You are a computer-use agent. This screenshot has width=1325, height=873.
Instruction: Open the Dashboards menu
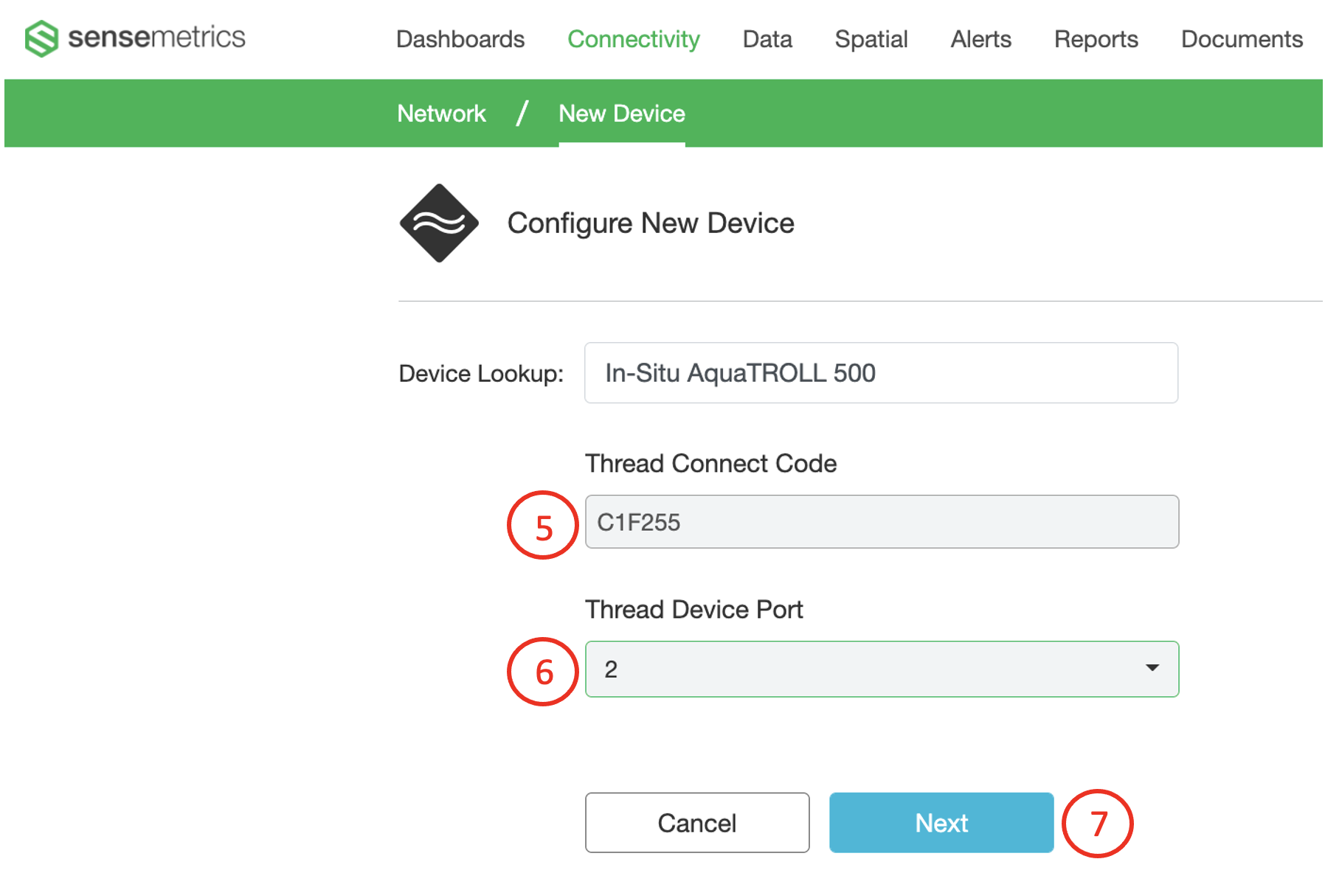[x=460, y=39]
